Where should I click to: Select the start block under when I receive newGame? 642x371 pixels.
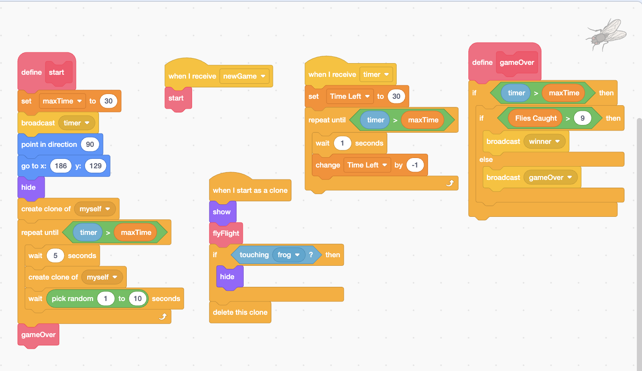point(178,98)
